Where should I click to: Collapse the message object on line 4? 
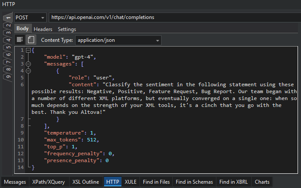pyautogui.click(x=29, y=71)
